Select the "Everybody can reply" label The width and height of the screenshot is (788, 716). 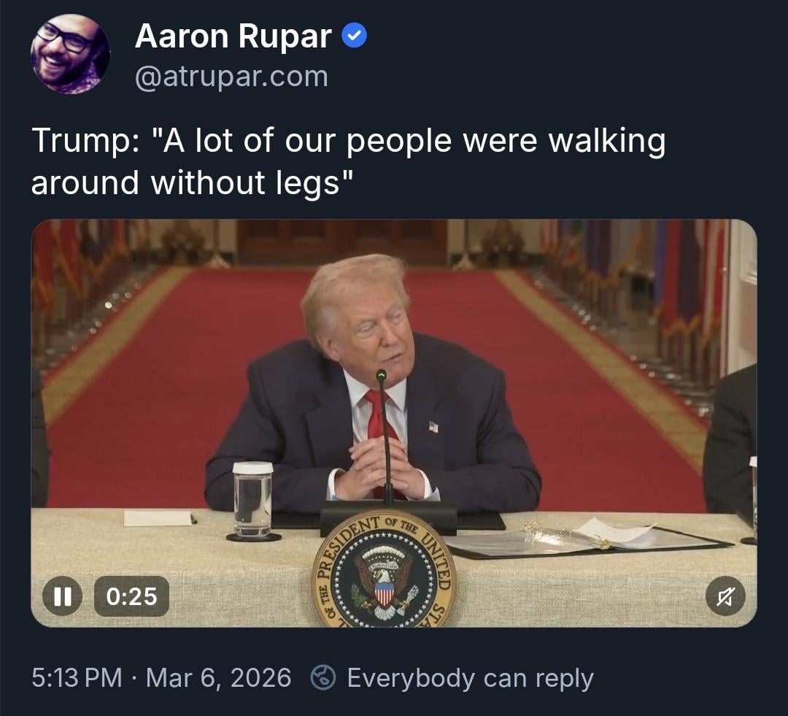[x=471, y=678]
